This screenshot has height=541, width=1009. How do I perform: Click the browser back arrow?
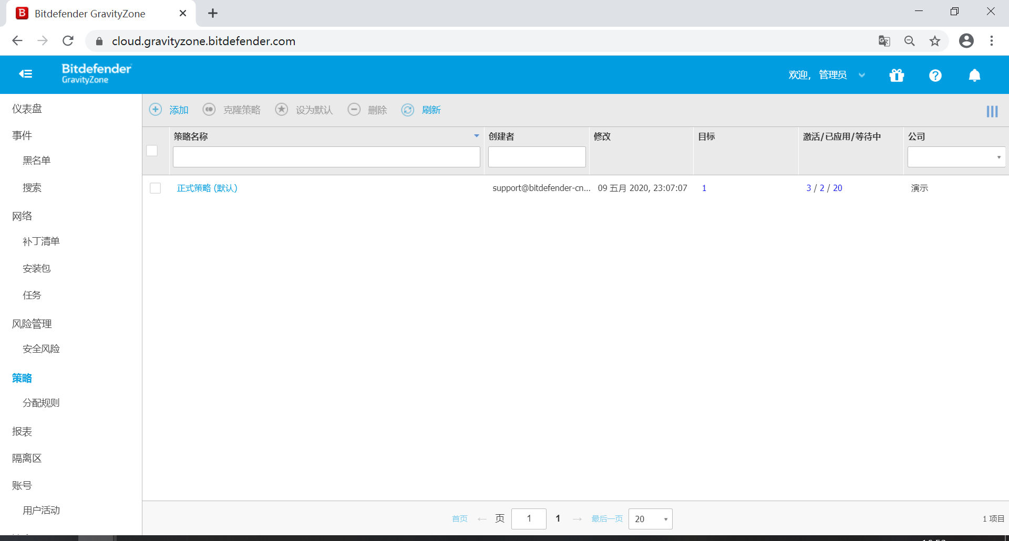coord(17,41)
